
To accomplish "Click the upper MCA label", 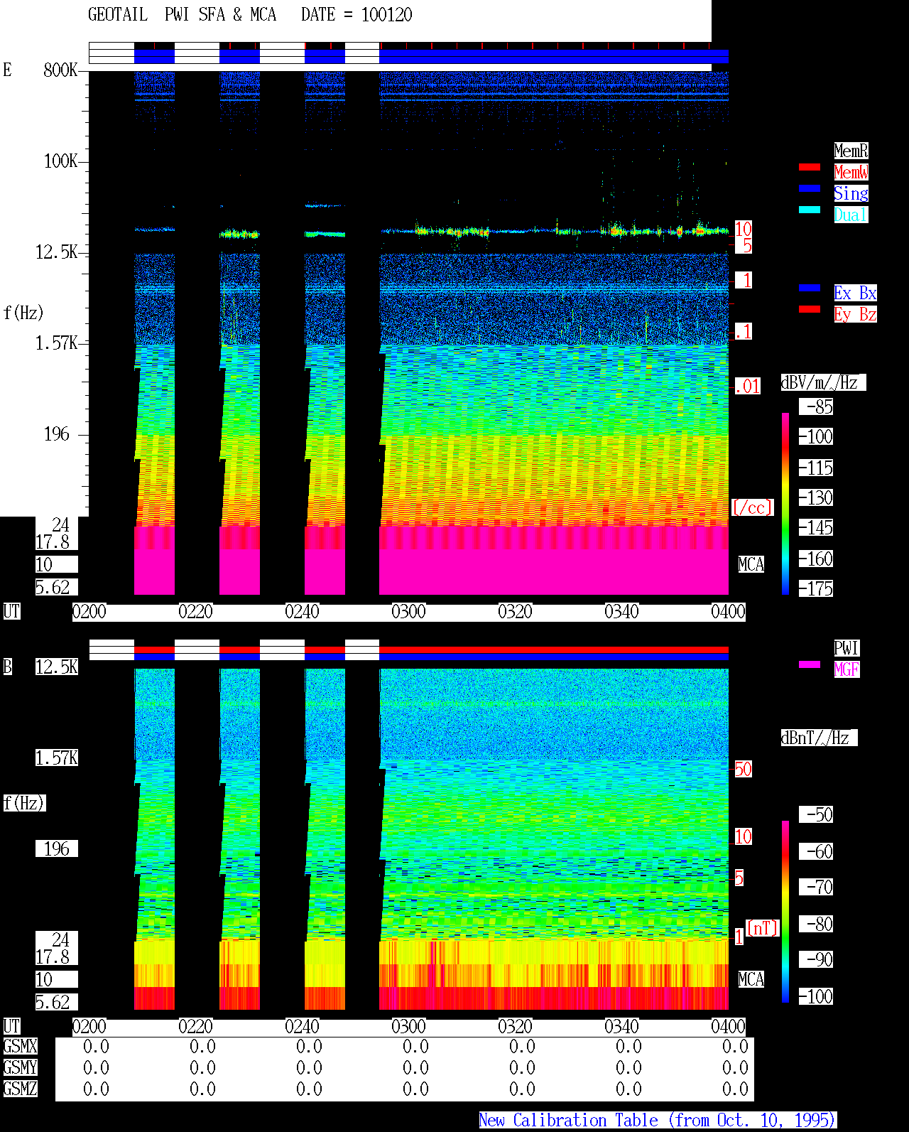I will pos(751,565).
